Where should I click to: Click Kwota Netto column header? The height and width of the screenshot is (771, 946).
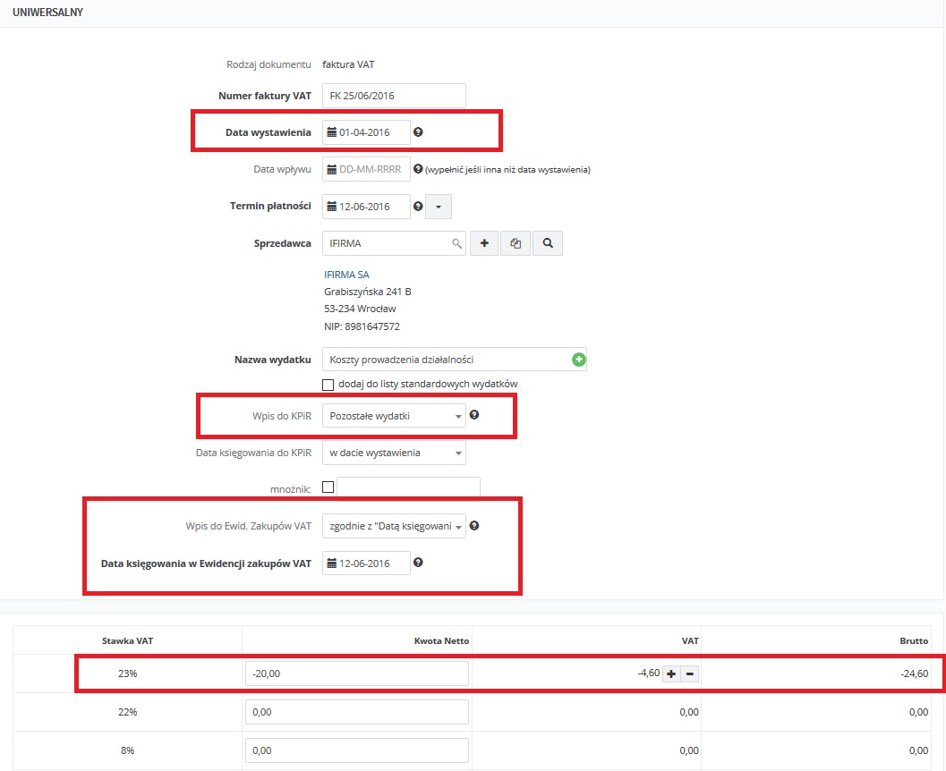click(x=441, y=640)
